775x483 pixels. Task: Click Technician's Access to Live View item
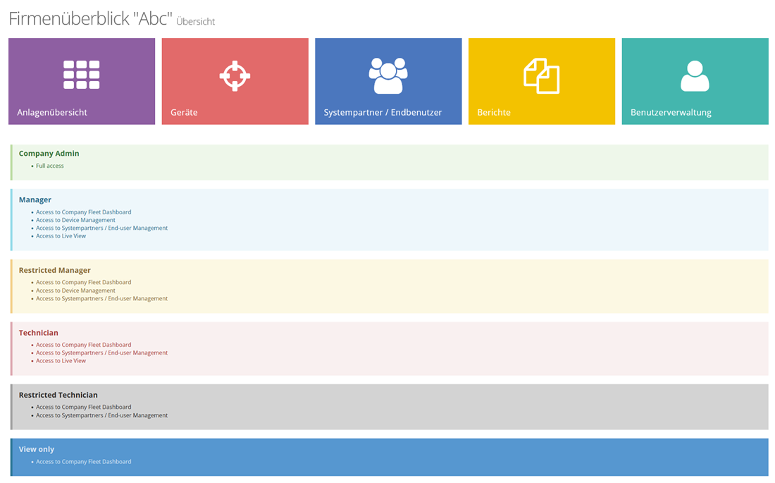click(61, 361)
